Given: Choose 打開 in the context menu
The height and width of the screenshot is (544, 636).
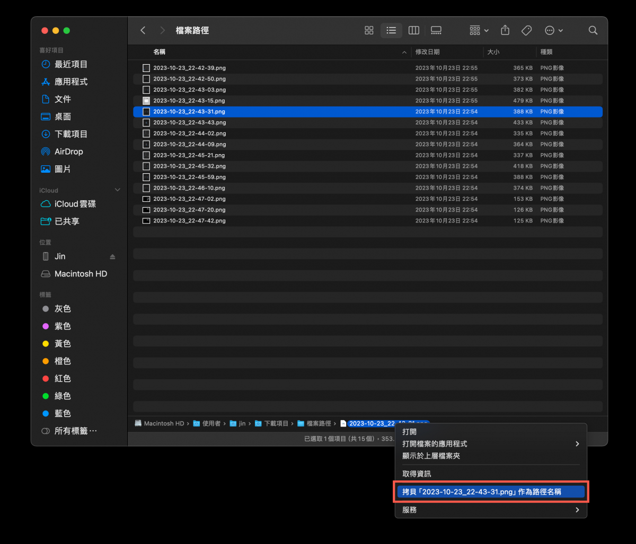Looking at the screenshot, I should (x=490, y=432).
